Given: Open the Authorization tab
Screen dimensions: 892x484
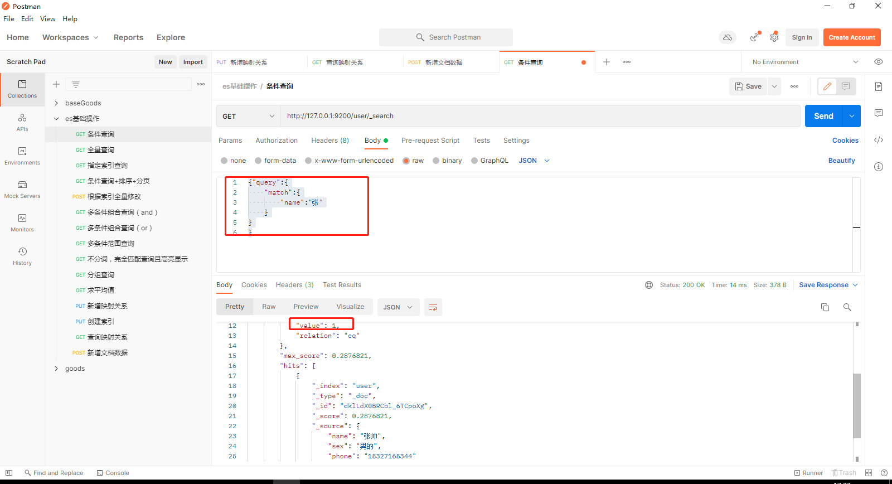Looking at the screenshot, I should click(x=277, y=141).
